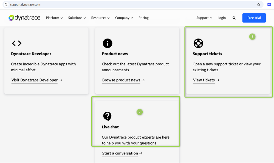Image resolution: width=274 pixels, height=163 pixels.
Task: Click the Free trial button
Action: (254, 18)
